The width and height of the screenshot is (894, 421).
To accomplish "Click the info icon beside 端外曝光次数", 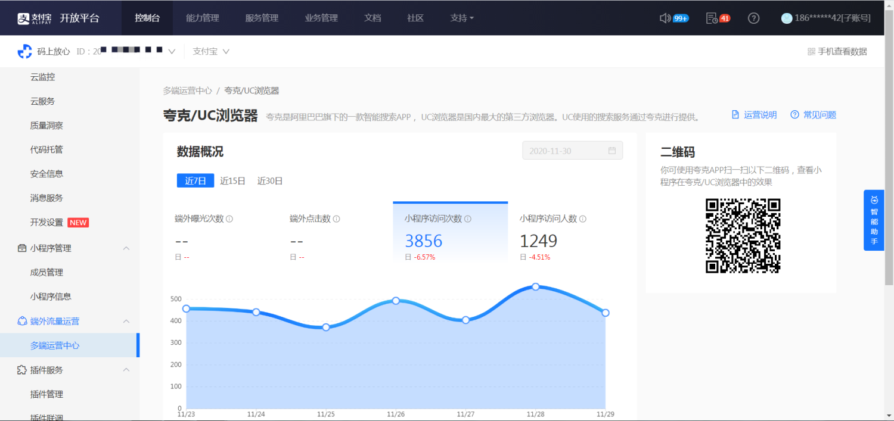I will click(x=229, y=219).
